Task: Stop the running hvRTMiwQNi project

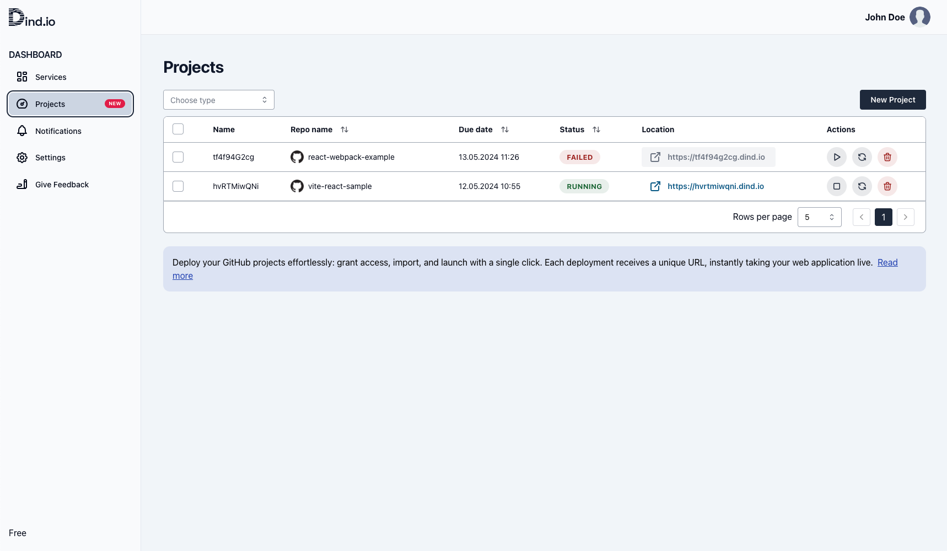Action: (x=836, y=186)
